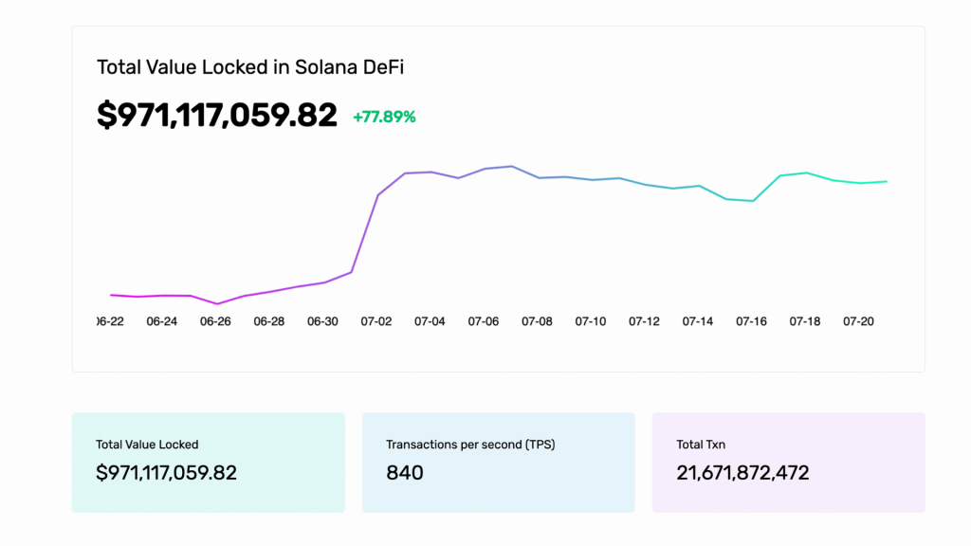Viewport: 971px width, 546px height.
Task: Click the 06-28 chart date label
Action: coord(268,321)
